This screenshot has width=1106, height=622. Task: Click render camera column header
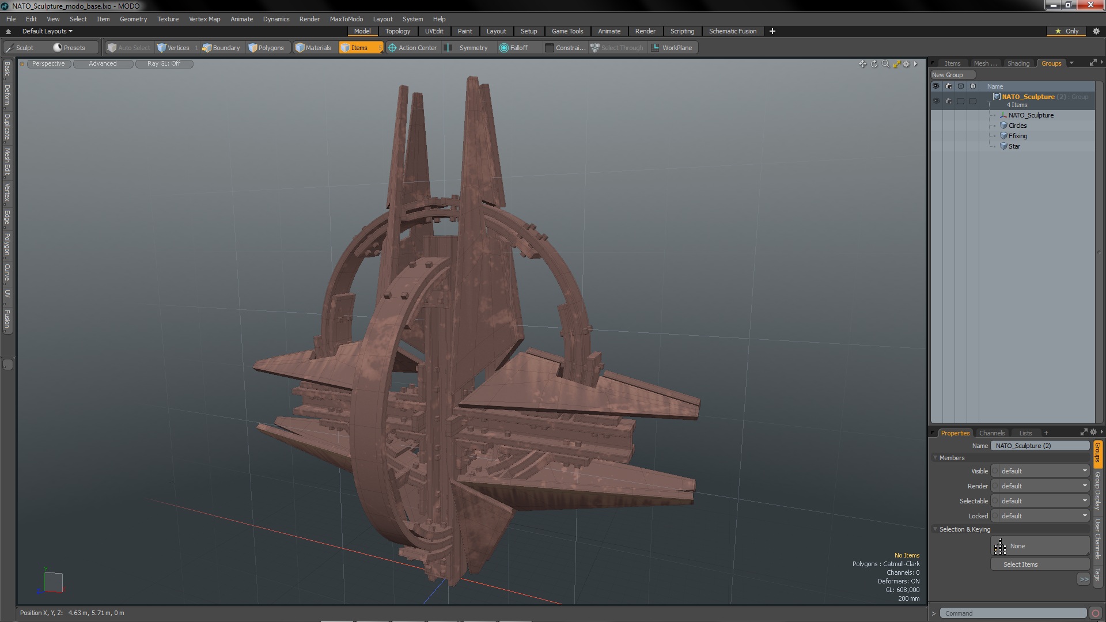(x=949, y=86)
